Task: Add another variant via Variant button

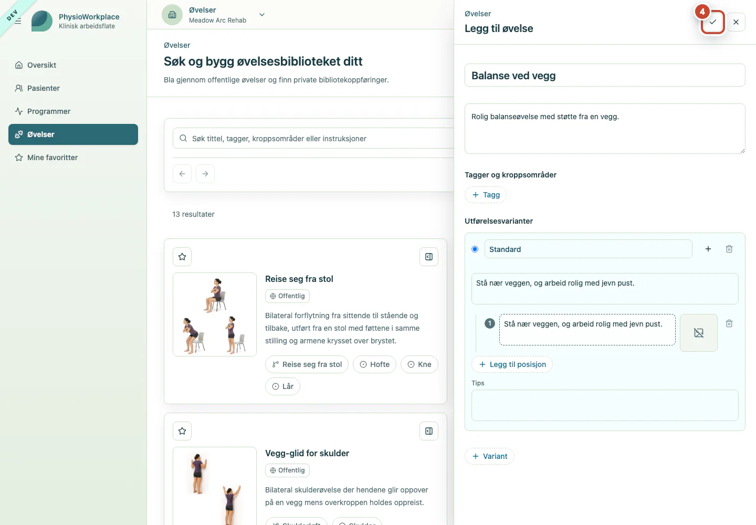Action: pyautogui.click(x=489, y=456)
